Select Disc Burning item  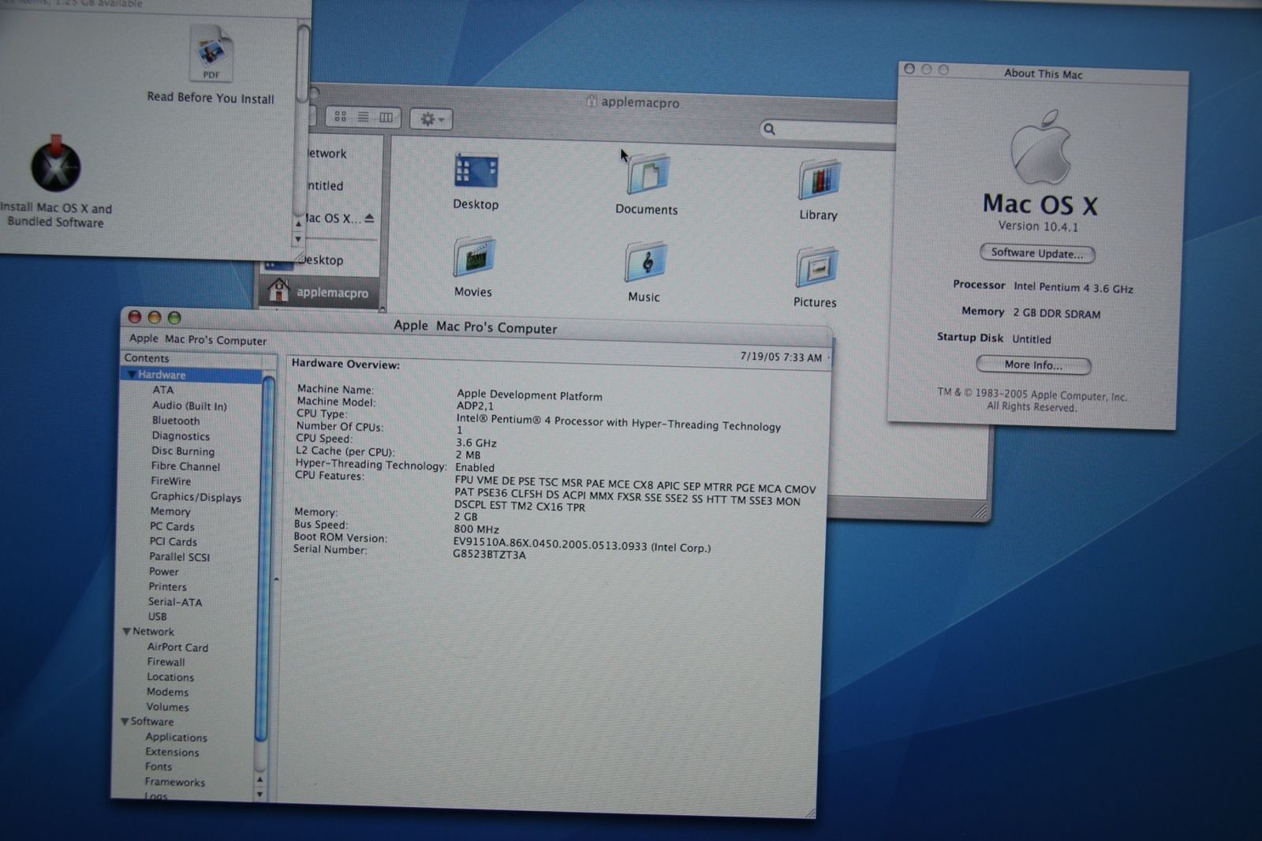click(183, 451)
